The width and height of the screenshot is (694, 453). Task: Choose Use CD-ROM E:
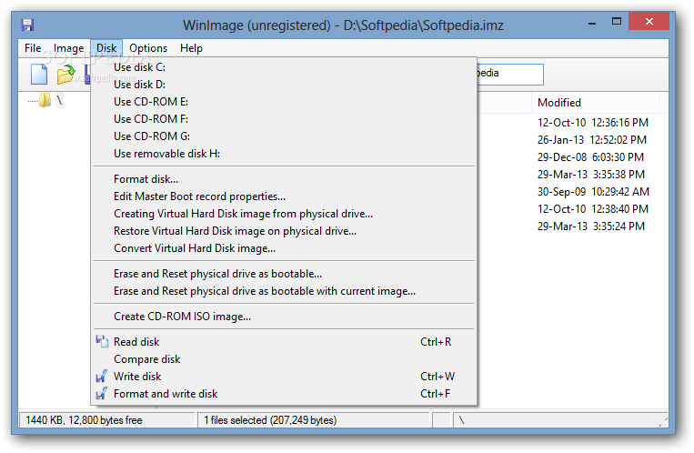coord(284,101)
